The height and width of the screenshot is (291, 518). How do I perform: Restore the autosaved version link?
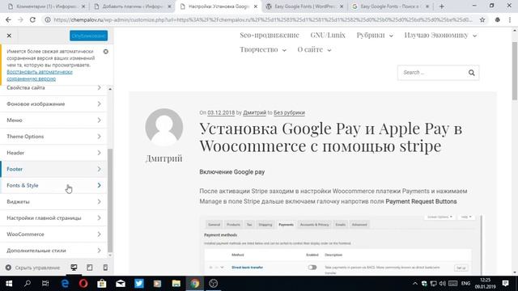tap(40, 75)
